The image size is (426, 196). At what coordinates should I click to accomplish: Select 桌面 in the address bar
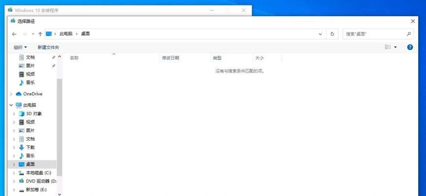(x=85, y=34)
